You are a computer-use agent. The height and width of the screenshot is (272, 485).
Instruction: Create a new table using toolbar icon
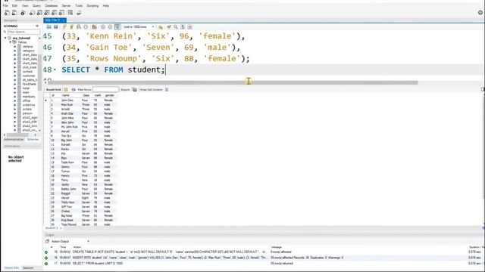tap(39, 13)
